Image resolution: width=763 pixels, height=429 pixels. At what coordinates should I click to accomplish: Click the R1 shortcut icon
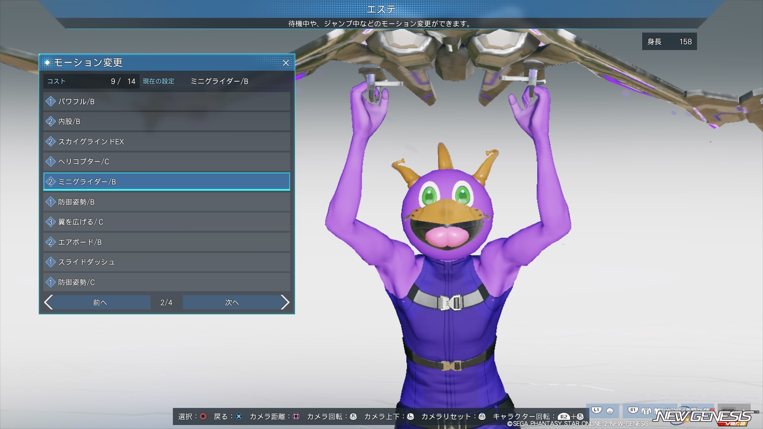click(x=633, y=410)
